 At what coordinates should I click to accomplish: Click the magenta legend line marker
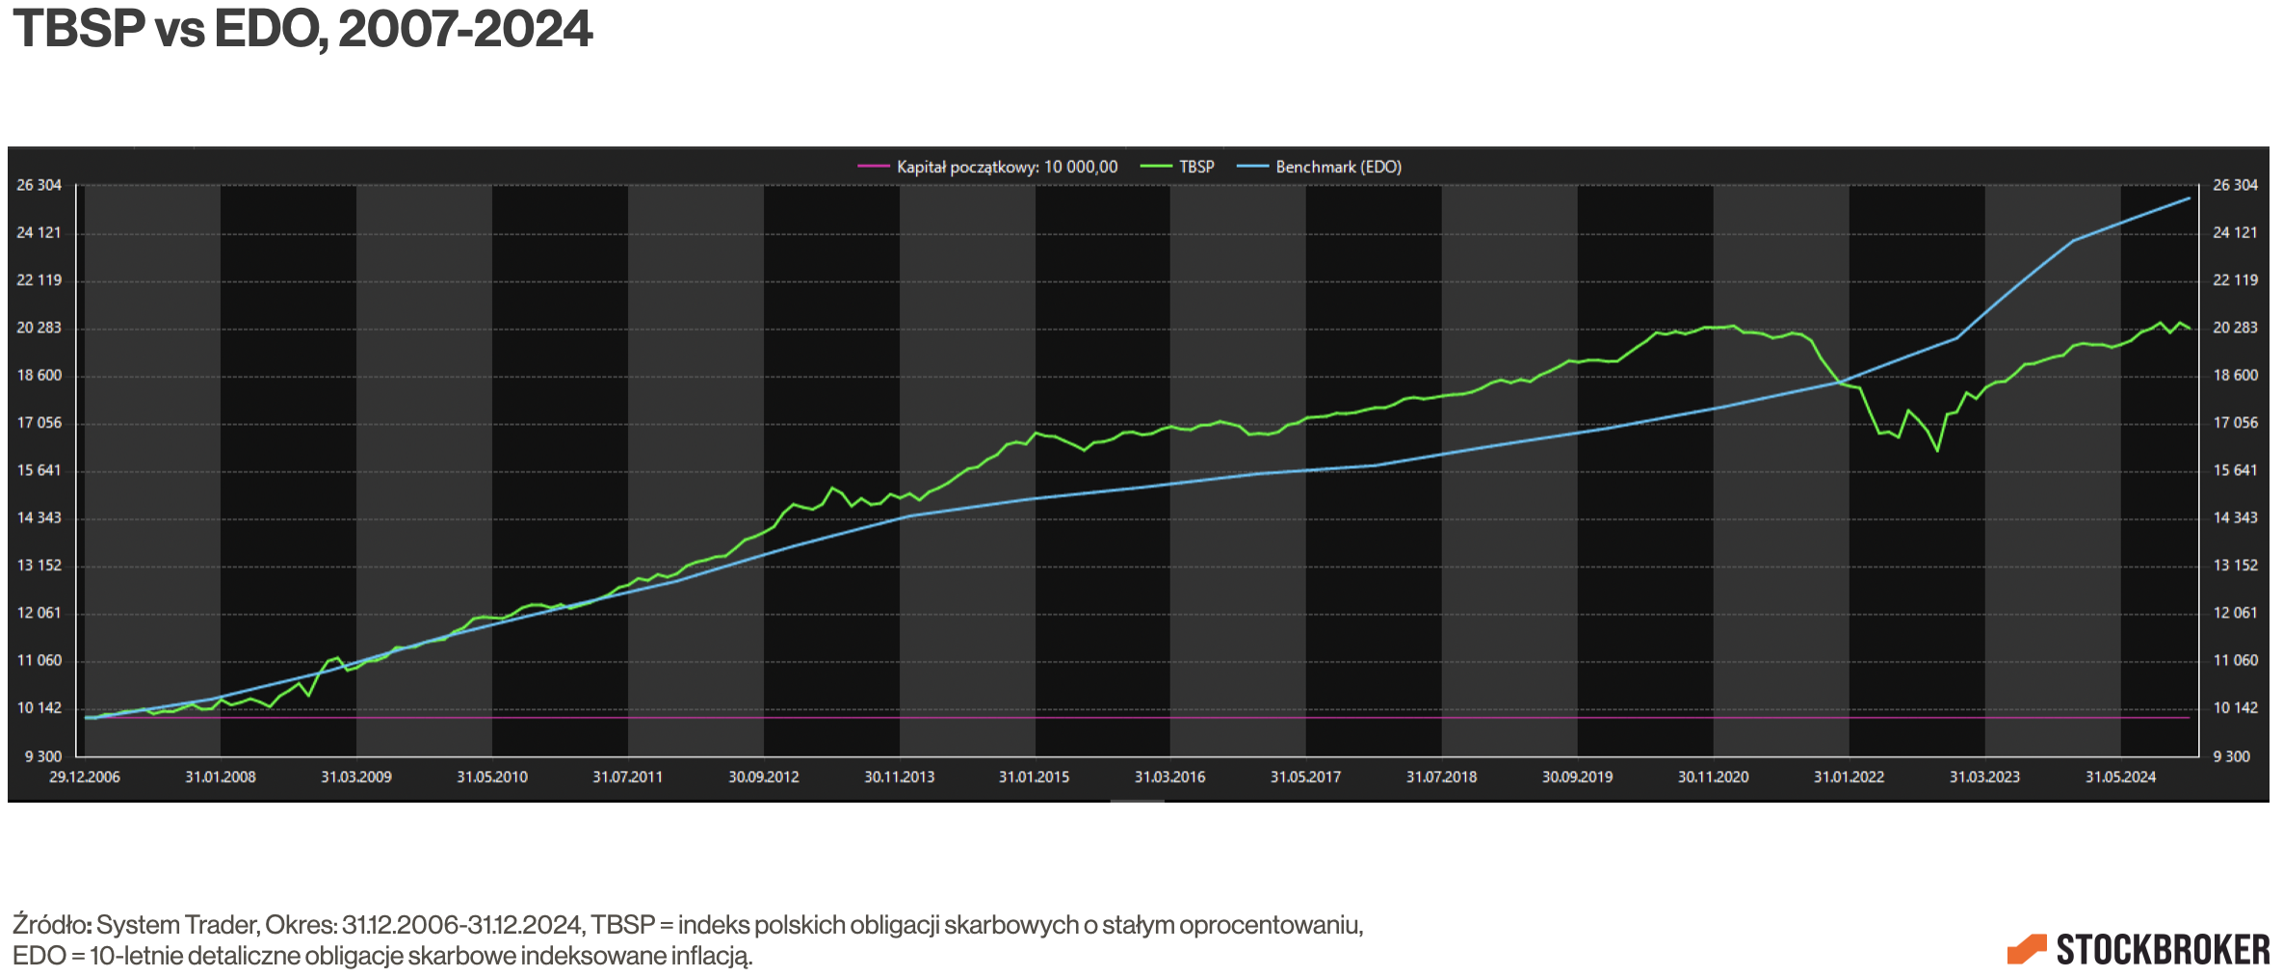(873, 167)
